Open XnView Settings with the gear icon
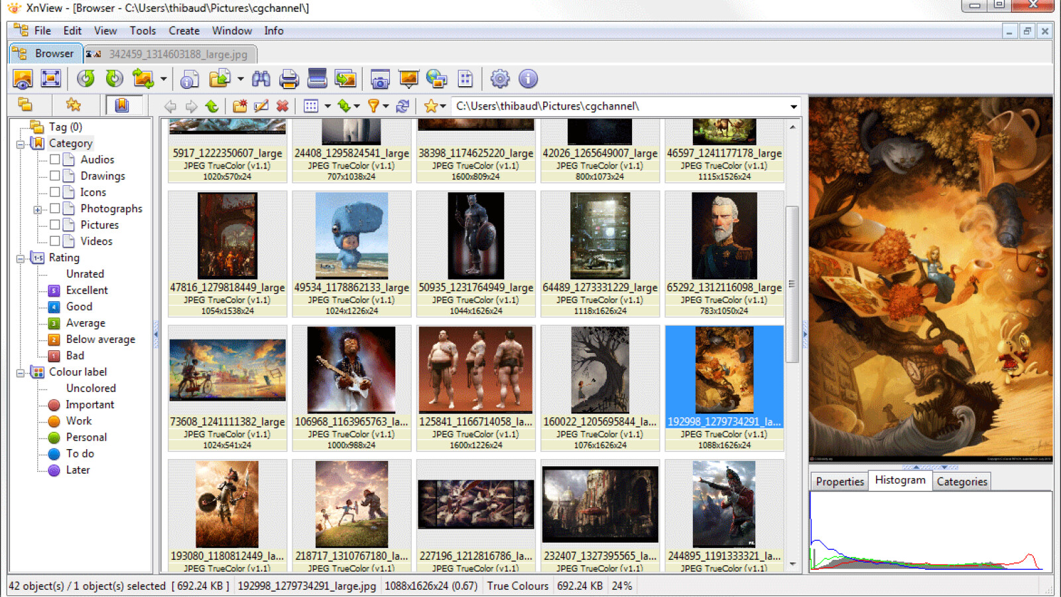 pyautogui.click(x=500, y=78)
